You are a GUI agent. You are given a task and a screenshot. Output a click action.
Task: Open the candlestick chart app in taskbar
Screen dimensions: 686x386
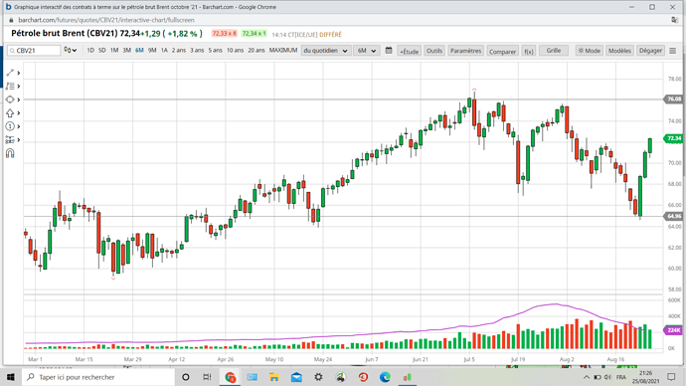click(408, 377)
